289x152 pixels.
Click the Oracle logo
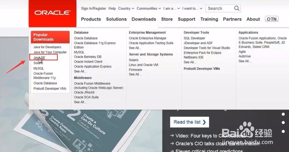(x=52, y=12)
